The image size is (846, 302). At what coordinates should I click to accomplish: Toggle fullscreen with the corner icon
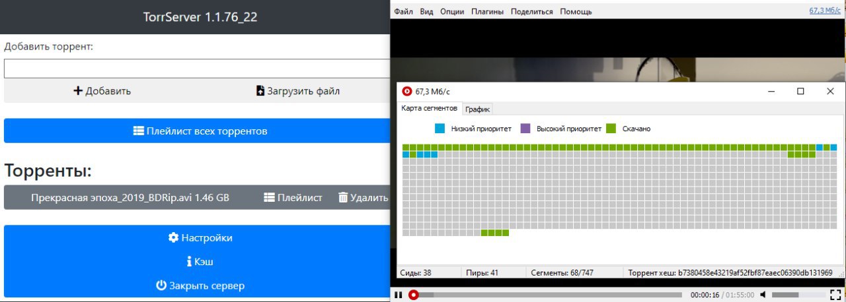pyautogui.click(x=835, y=294)
